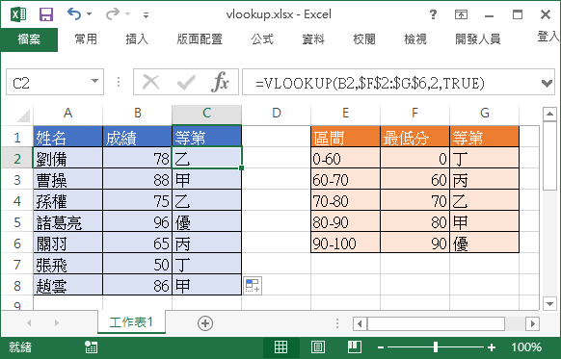Click the Select All corner triangle
Image resolution: width=561 pixels, height=359 pixels.
point(23,116)
